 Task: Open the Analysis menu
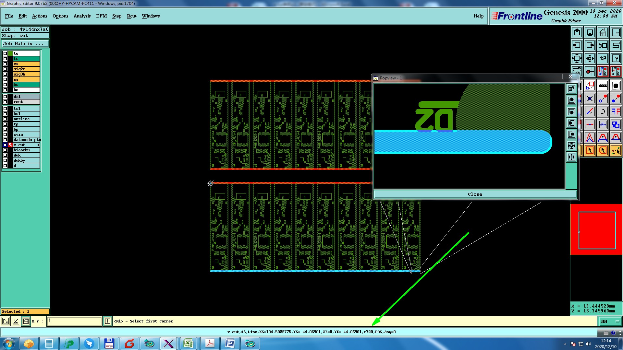82,16
